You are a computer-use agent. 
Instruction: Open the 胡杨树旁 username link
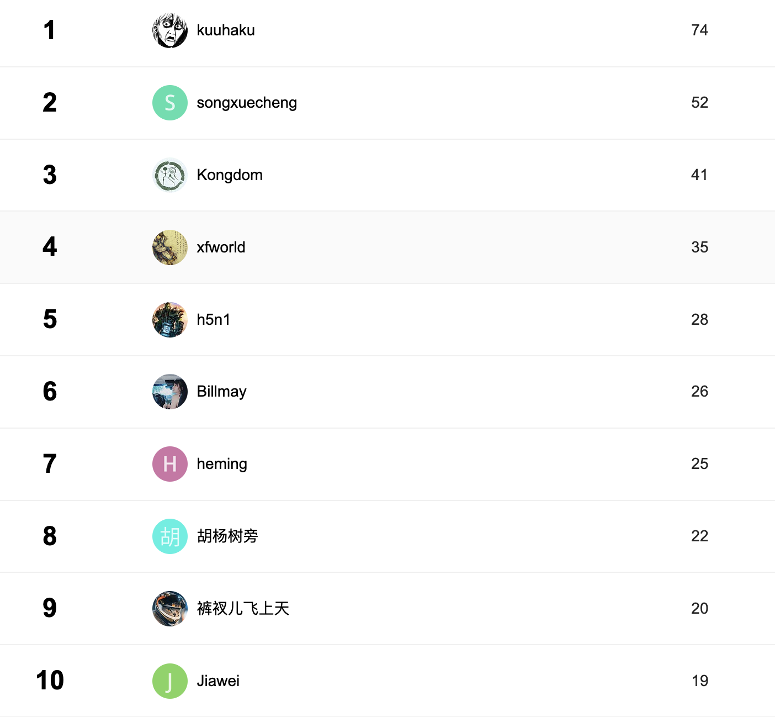click(227, 536)
